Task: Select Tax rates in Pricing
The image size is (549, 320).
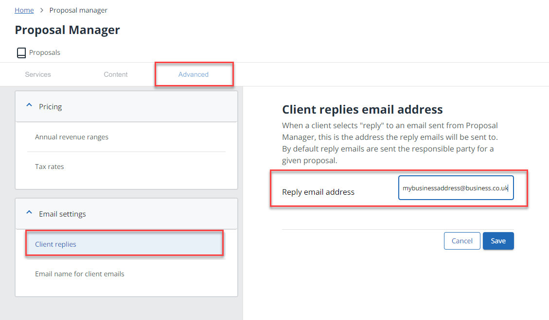Action: click(x=50, y=167)
